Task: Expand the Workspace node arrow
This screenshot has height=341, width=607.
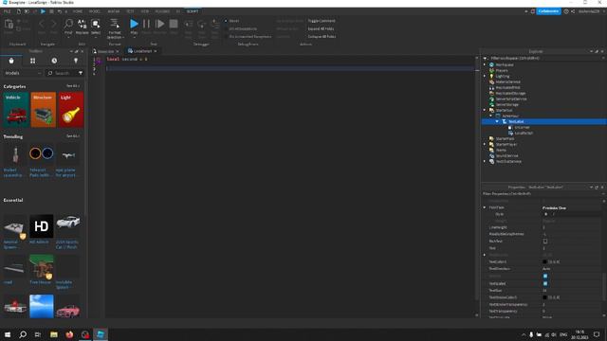Action: 485,65
